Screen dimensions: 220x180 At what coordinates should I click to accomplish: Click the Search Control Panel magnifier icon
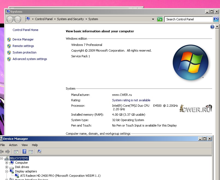(x=216, y=19)
